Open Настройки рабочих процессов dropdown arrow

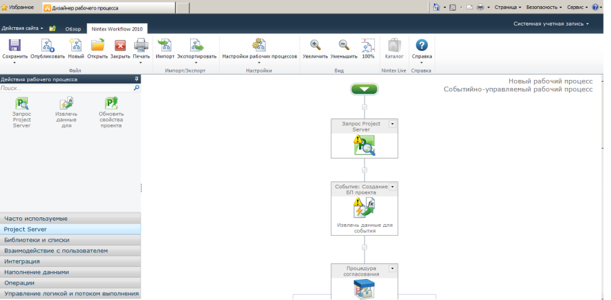click(x=259, y=62)
